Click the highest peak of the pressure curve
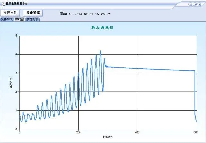Screen dimensions: 206x143 point(100,51)
